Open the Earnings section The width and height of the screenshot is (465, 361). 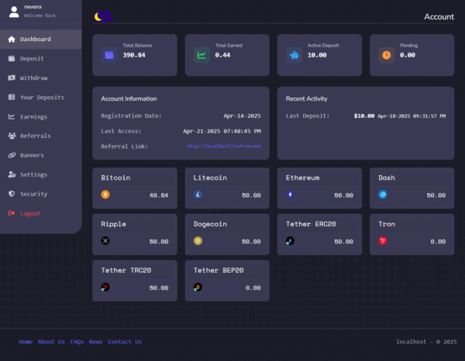(x=40, y=116)
